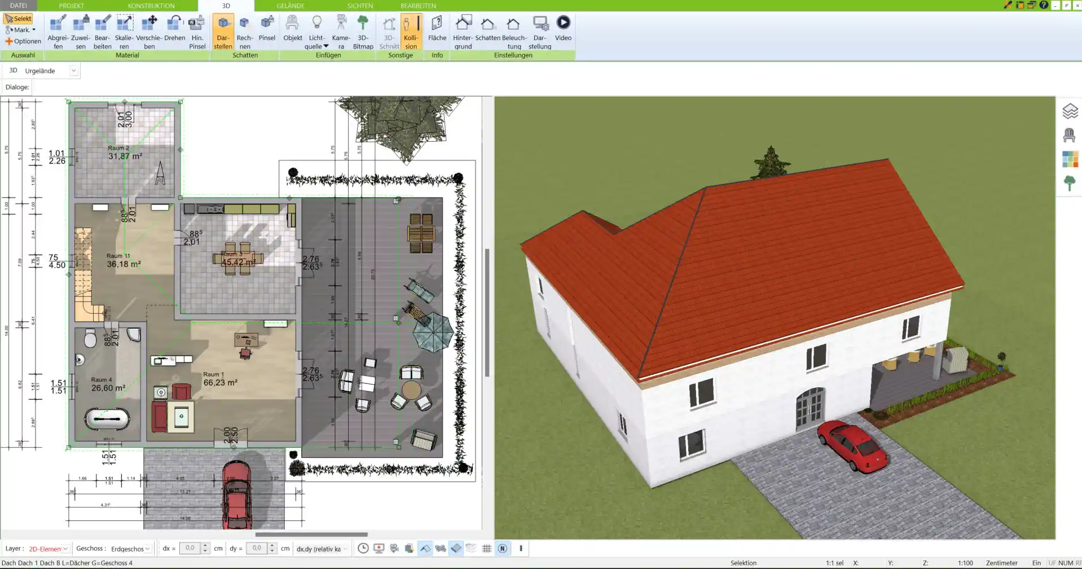Open the furniture catalog chair icon
This screenshot has width=1082, height=569.
[1070, 135]
